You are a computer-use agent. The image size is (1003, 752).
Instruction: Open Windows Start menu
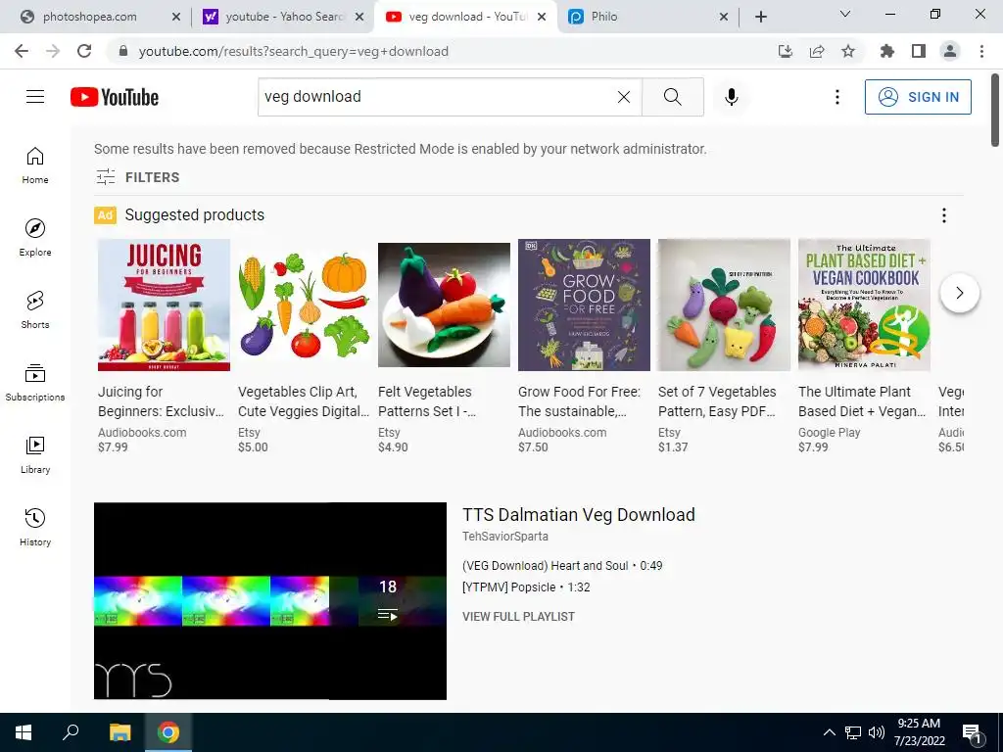tap(24, 732)
